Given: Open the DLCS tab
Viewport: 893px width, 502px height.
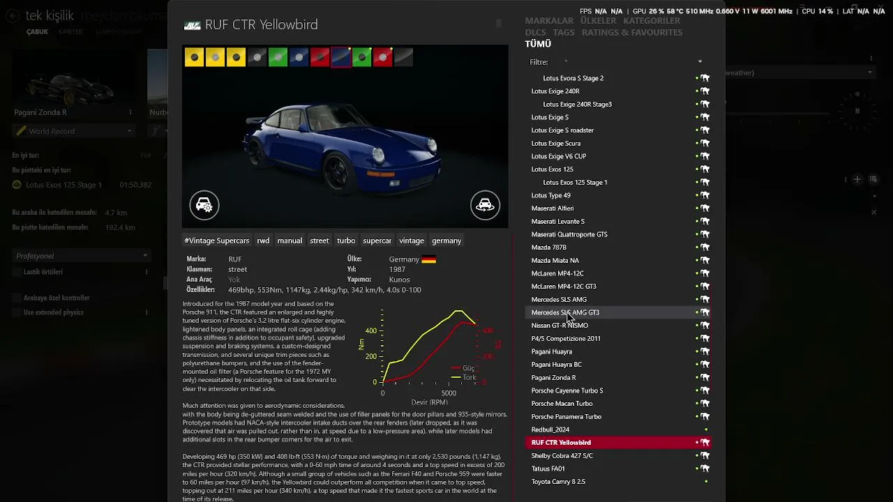Looking at the screenshot, I should click(536, 33).
